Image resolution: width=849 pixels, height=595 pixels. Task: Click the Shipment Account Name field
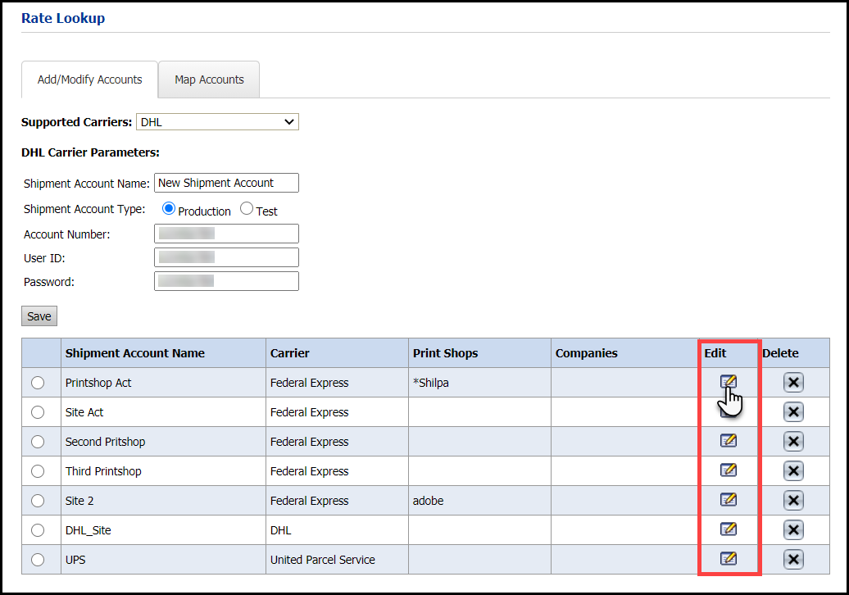[226, 183]
